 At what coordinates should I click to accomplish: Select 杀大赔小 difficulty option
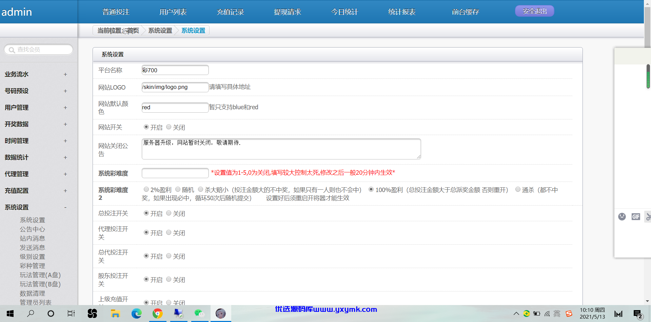tap(200, 189)
